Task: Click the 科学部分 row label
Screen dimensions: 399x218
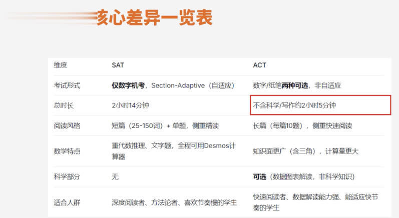Action: pyautogui.click(x=67, y=176)
